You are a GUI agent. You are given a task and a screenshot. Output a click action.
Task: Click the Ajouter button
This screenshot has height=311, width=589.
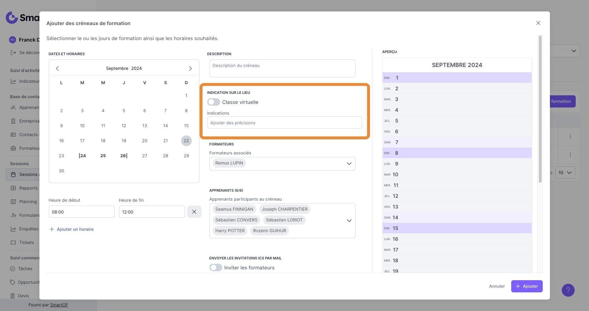click(x=527, y=286)
